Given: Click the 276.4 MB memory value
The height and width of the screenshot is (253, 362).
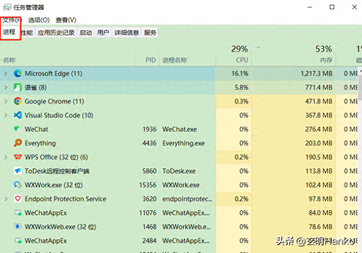Looking at the screenshot, I should (x=318, y=129).
